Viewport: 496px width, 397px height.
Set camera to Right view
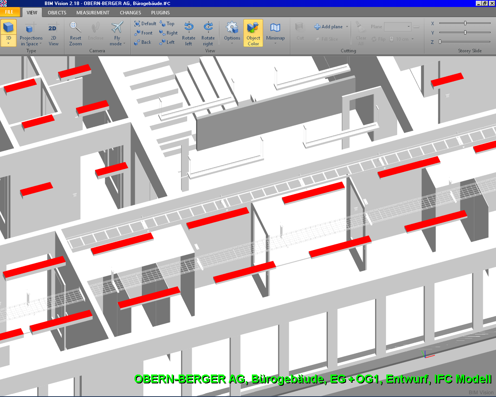click(x=168, y=33)
